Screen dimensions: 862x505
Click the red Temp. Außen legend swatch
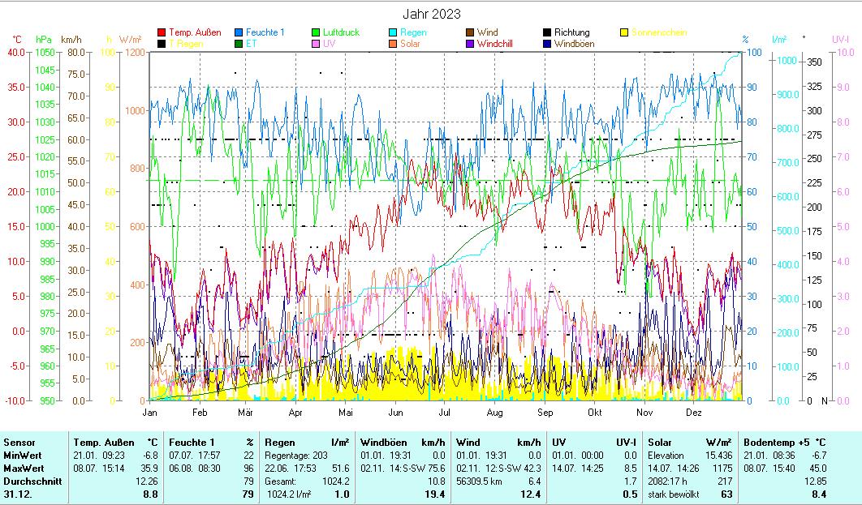(162, 33)
